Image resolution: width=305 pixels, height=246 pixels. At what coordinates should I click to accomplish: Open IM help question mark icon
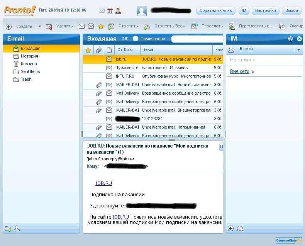tap(290, 39)
